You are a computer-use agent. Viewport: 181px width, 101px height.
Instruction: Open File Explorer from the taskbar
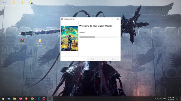pos(15,98)
